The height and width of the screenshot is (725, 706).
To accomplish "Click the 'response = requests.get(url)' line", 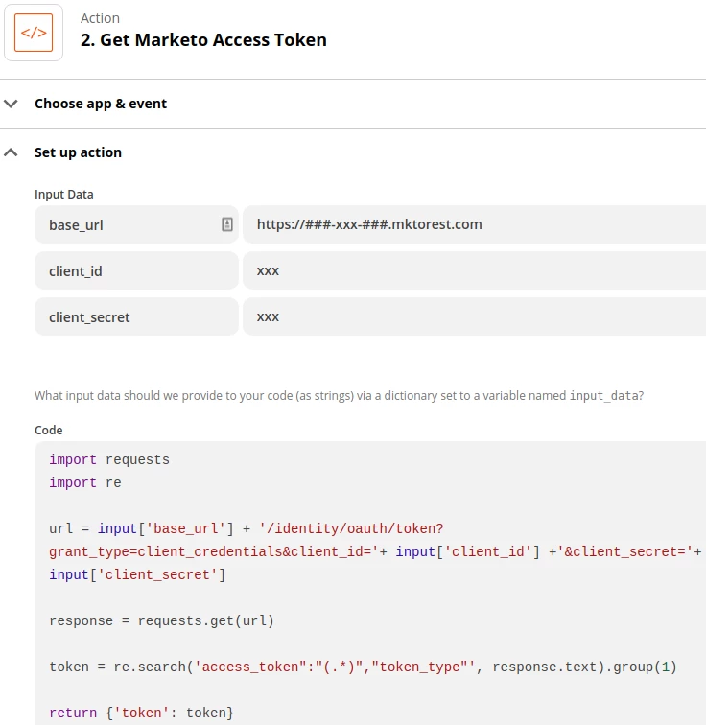I will click(x=161, y=620).
